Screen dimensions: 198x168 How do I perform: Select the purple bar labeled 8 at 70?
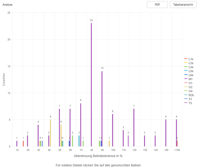pyautogui.click(x=81, y=125)
